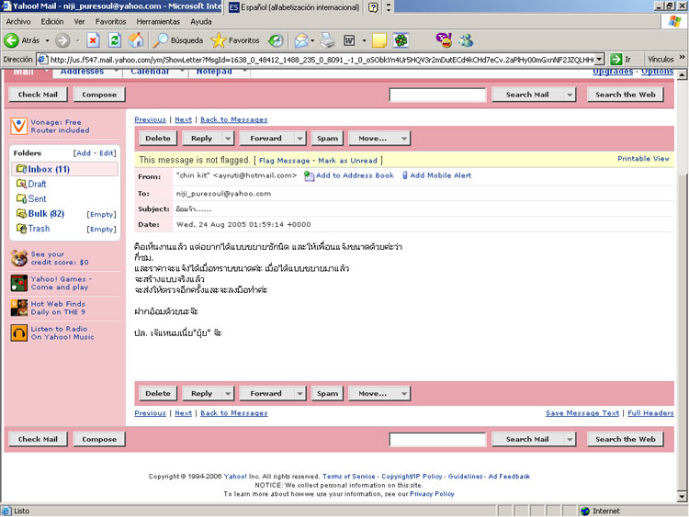Click the Print icon in toolbar
The height and width of the screenshot is (517, 689).
click(327, 40)
